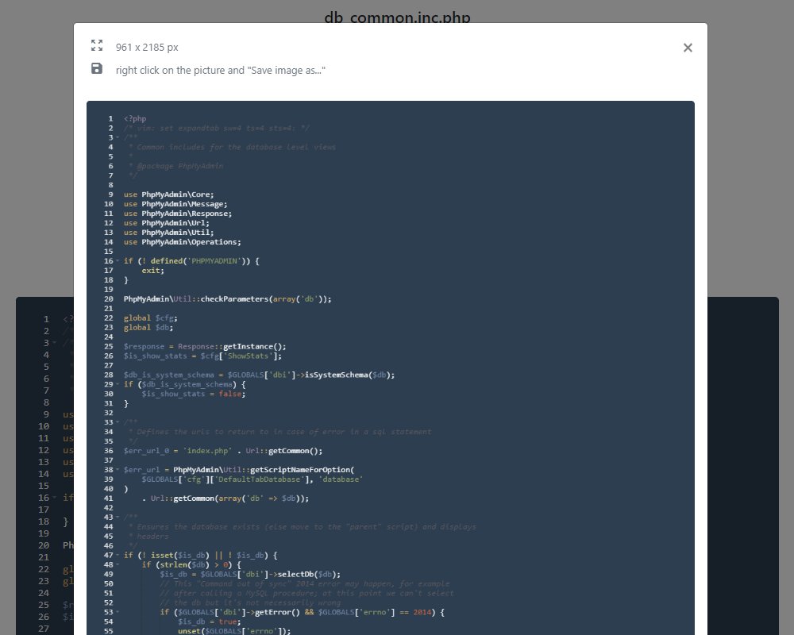Click the "Save image as..." instruction text

tap(221, 71)
